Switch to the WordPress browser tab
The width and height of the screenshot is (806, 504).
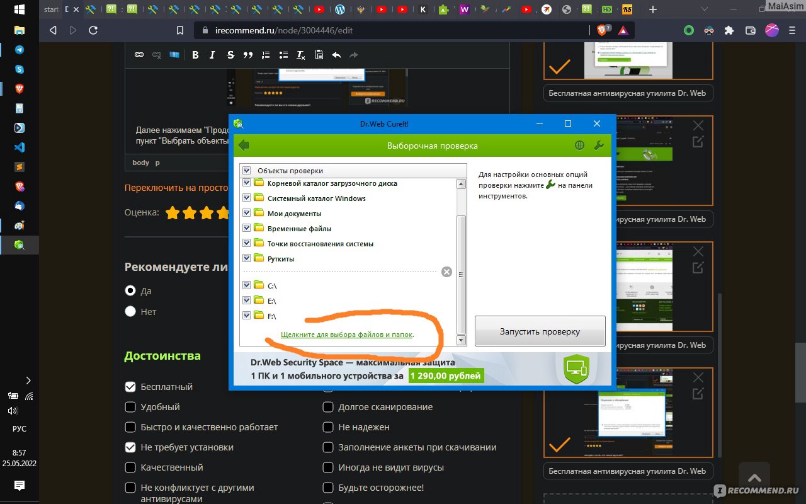(x=340, y=9)
